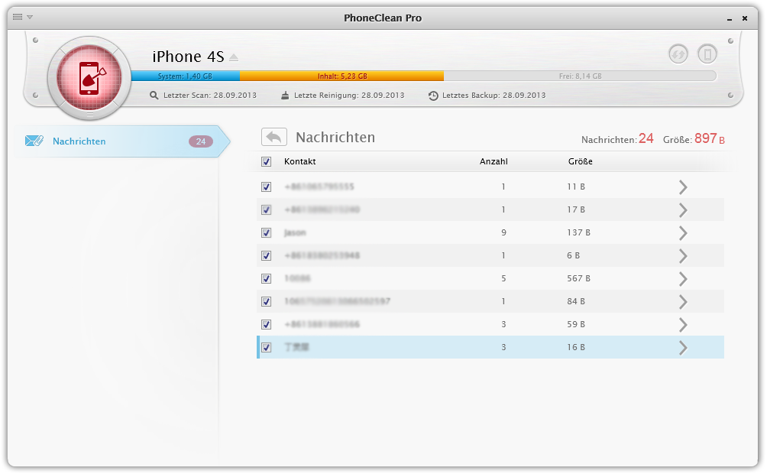The height and width of the screenshot is (474, 767).
Task: Expand details for the 84 B row
Action: (x=684, y=302)
